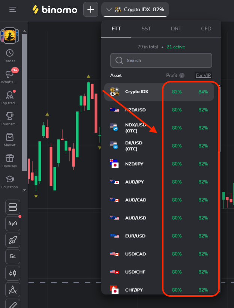Click the plus button to add a tab
Screen dimensions: 234x308
pyautogui.click(x=90, y=9)
